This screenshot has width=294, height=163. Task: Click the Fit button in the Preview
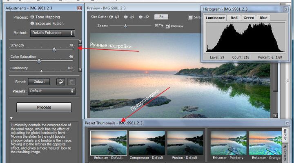tap(161, 17)
